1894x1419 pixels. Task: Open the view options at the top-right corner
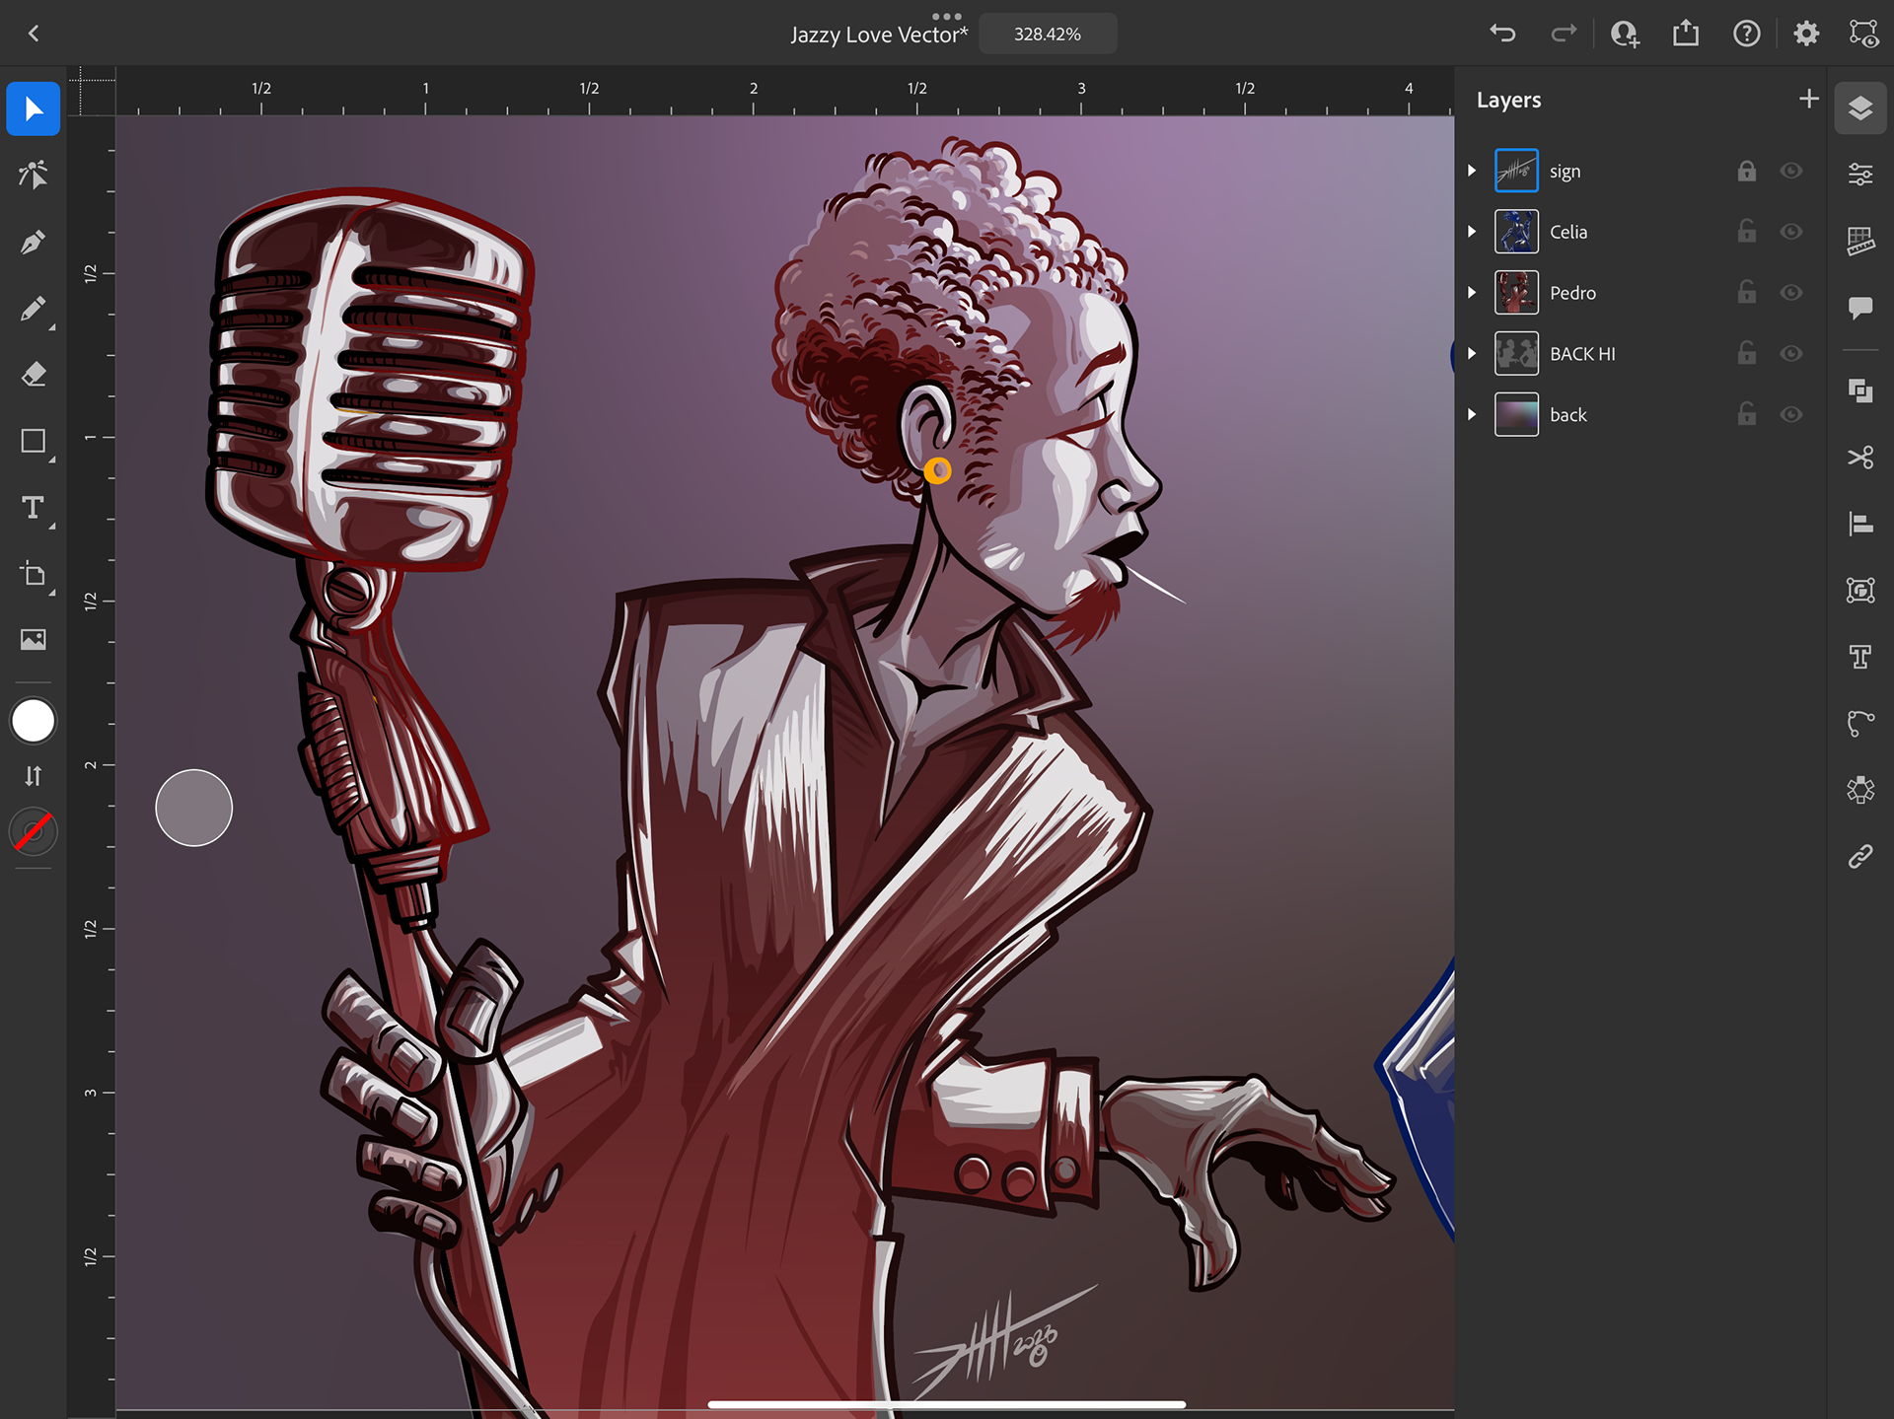pos(1863,34)
